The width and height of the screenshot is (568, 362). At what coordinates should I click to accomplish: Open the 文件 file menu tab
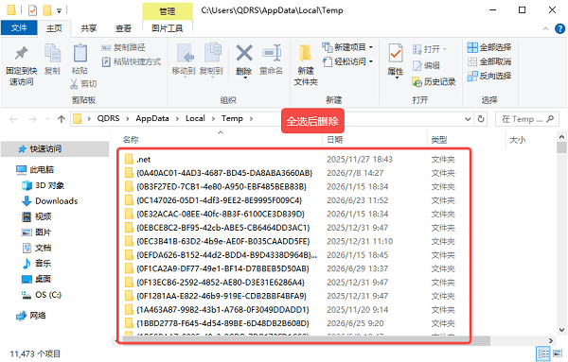click(x=19, y=27)
